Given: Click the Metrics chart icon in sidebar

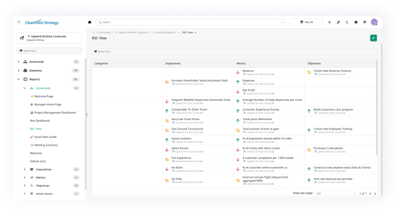Looking at the screenshot, I should pyautogui.click(x=32, y=177).
